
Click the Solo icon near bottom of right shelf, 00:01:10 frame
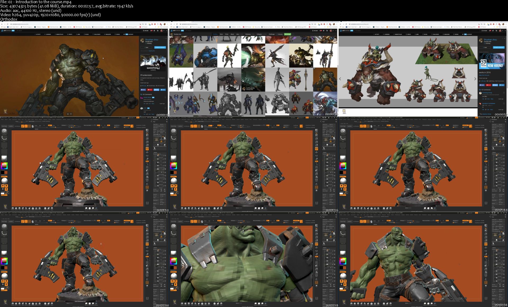pos(147,191)
